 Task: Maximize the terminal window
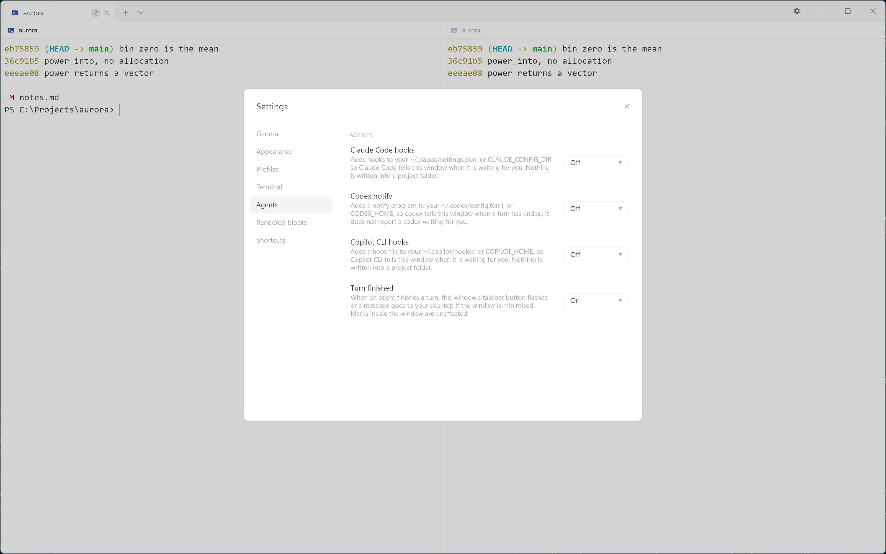point(848,11)
